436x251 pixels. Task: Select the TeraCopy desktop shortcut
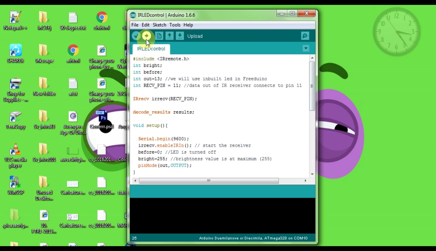(x=16, y=119)
